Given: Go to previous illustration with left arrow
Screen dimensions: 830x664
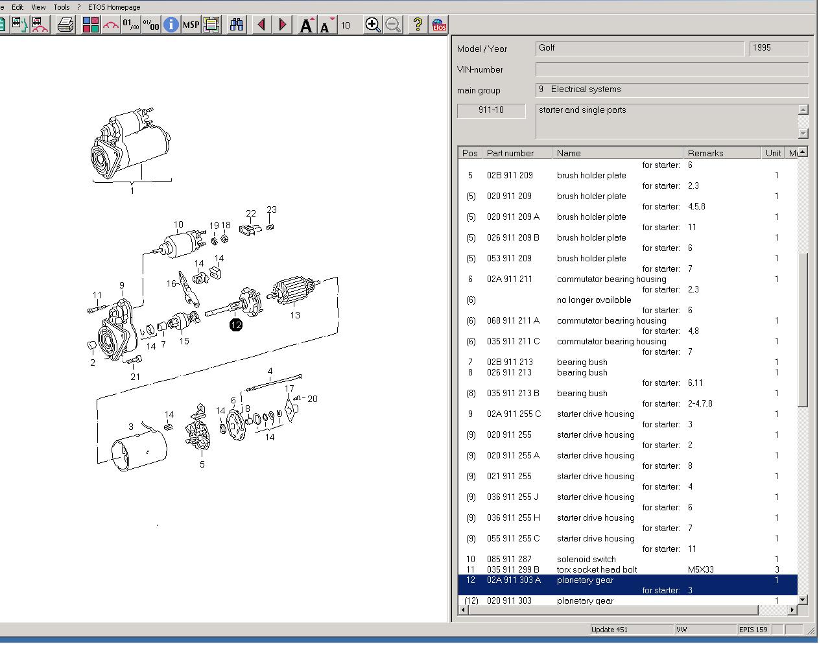Looking at the screenshot, I should pyautogui.click(x=262, y=25).
